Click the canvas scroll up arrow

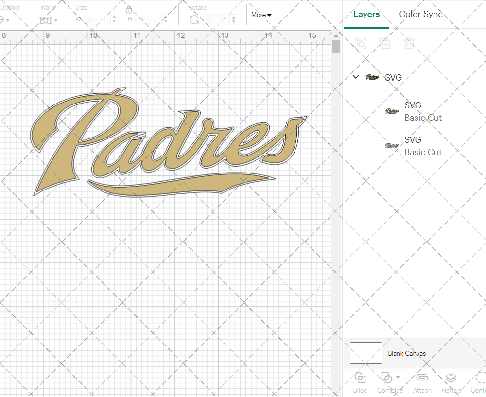(336, 36)
